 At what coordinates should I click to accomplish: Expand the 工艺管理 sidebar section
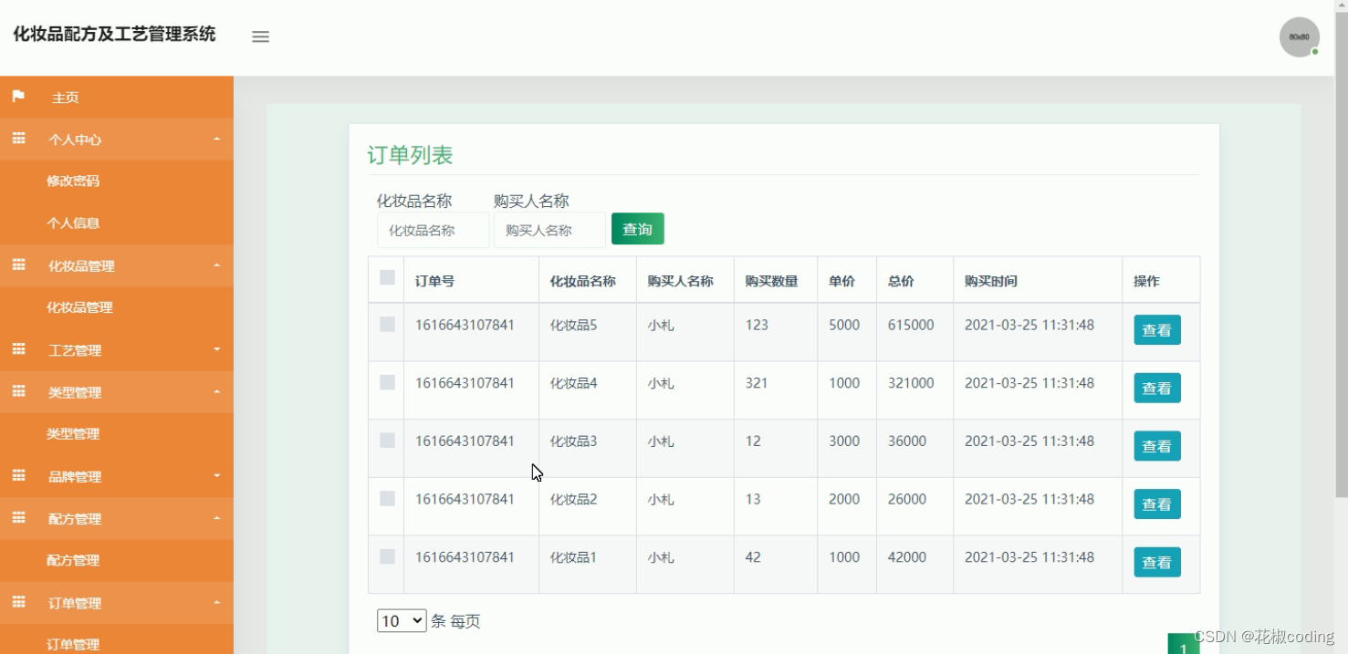(x=117, y=349)
